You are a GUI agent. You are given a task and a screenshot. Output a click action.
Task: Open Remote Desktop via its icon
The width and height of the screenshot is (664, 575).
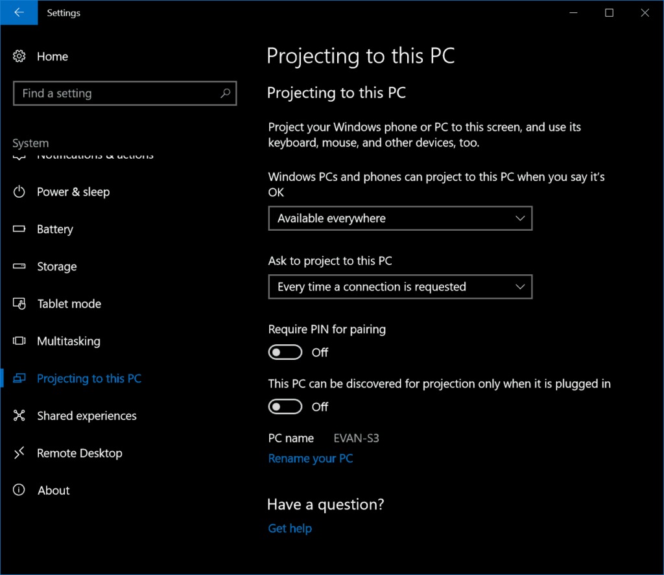19,453
